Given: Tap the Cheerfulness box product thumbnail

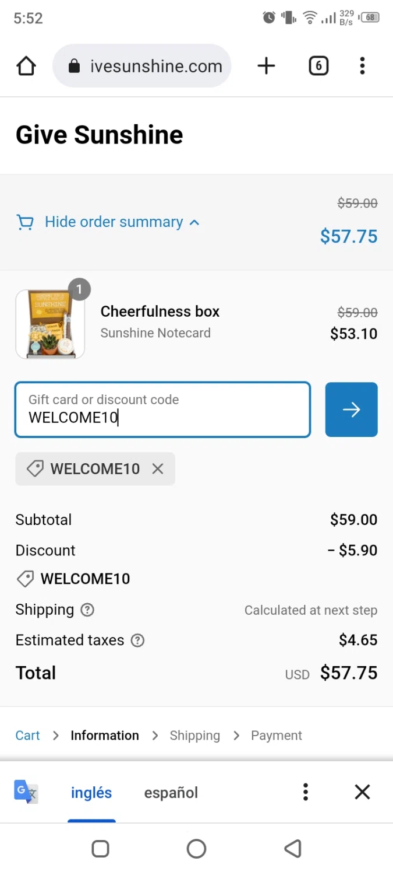Looking at the screenshot, I should click(x=50, y=324).
